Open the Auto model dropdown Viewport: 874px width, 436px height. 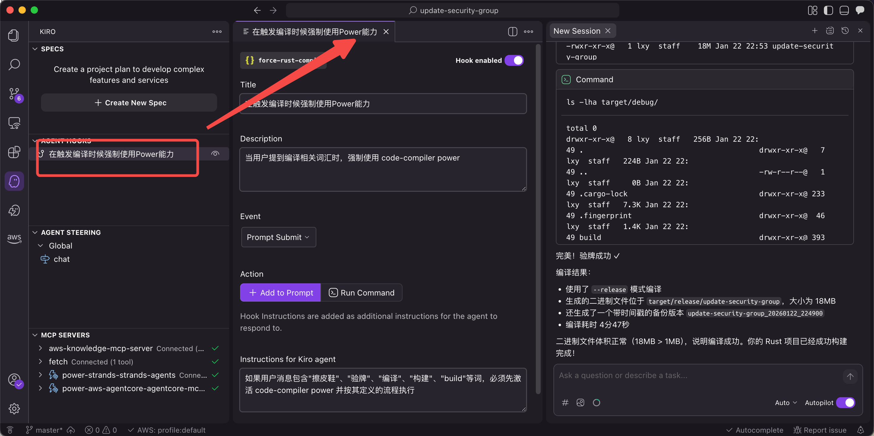785,402
